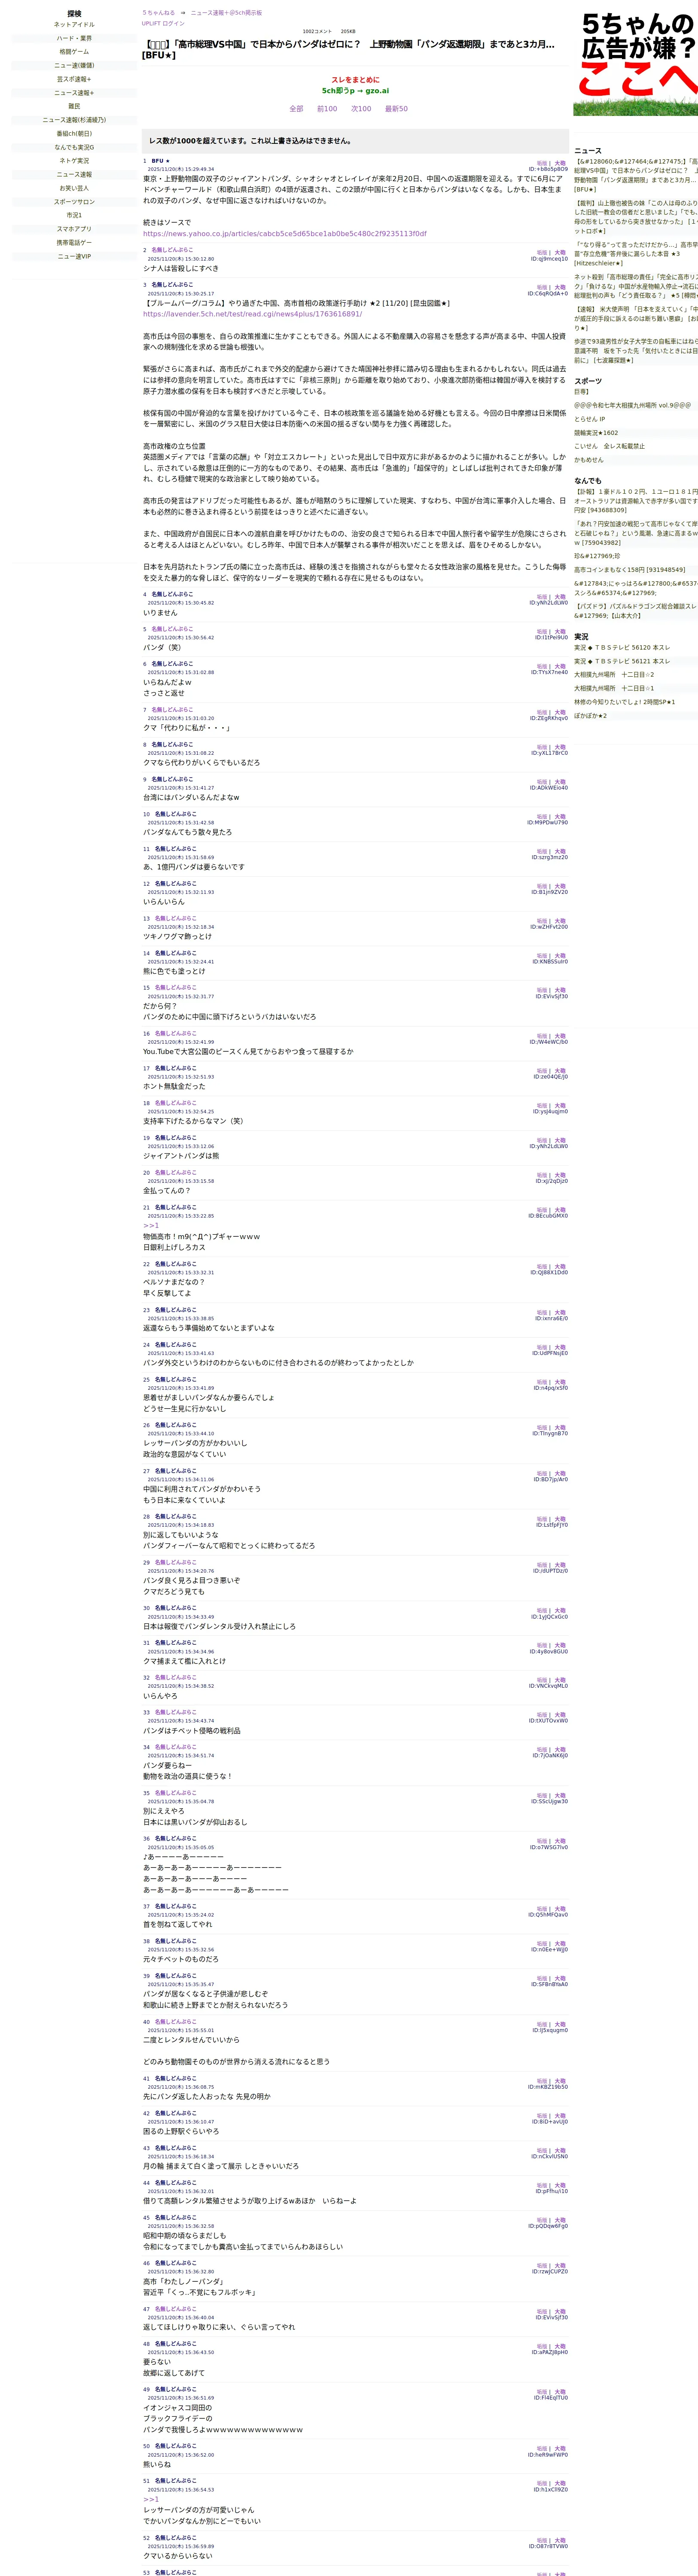Jump to previous posts with 前100
The width and height of the screenshot is (698, 2576).
(327, 109)
